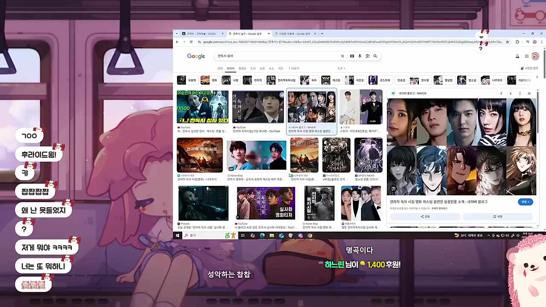Open the Windows Start menu
Viewport: 546px width, 307px height.
pos(177,235)
